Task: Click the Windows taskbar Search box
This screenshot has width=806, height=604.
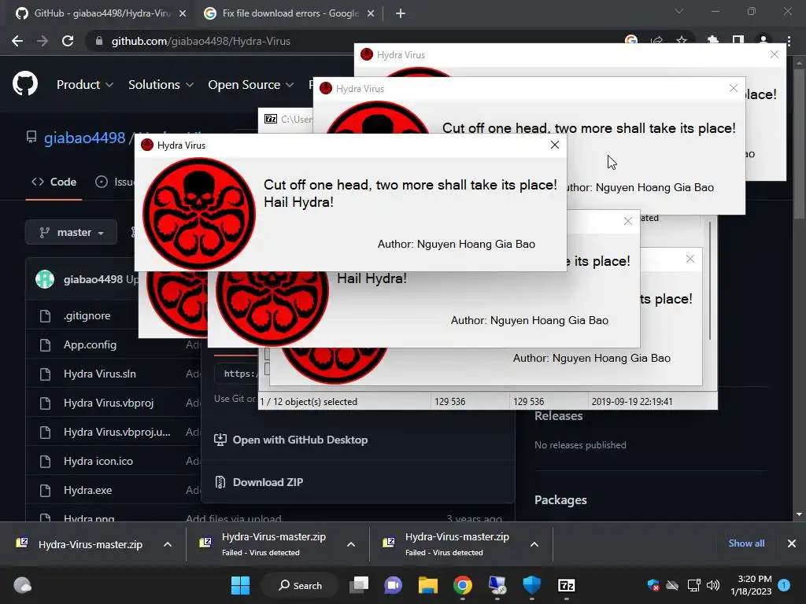Action: [300, 585]
